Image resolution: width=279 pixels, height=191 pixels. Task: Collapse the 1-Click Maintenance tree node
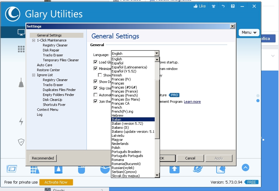tap(33, 40)
